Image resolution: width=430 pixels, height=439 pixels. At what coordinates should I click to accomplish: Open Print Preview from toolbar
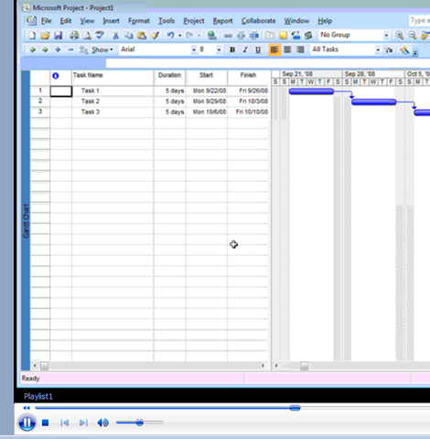click(87, 36)
